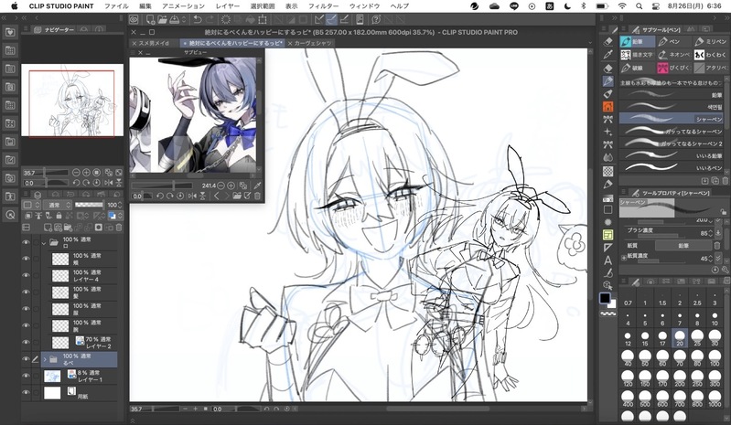The image size is (731, 425).
Task: Click Lock Layer padlock icon
Action: (59, 216)
